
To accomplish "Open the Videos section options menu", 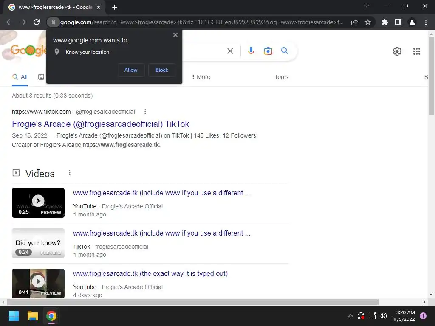I will click(70, 173).
